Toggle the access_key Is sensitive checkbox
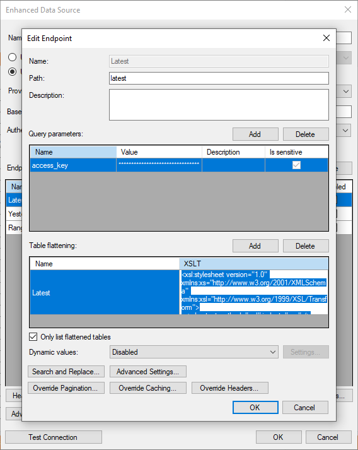This screenshot has height=450, width=358. pos(296,165)
